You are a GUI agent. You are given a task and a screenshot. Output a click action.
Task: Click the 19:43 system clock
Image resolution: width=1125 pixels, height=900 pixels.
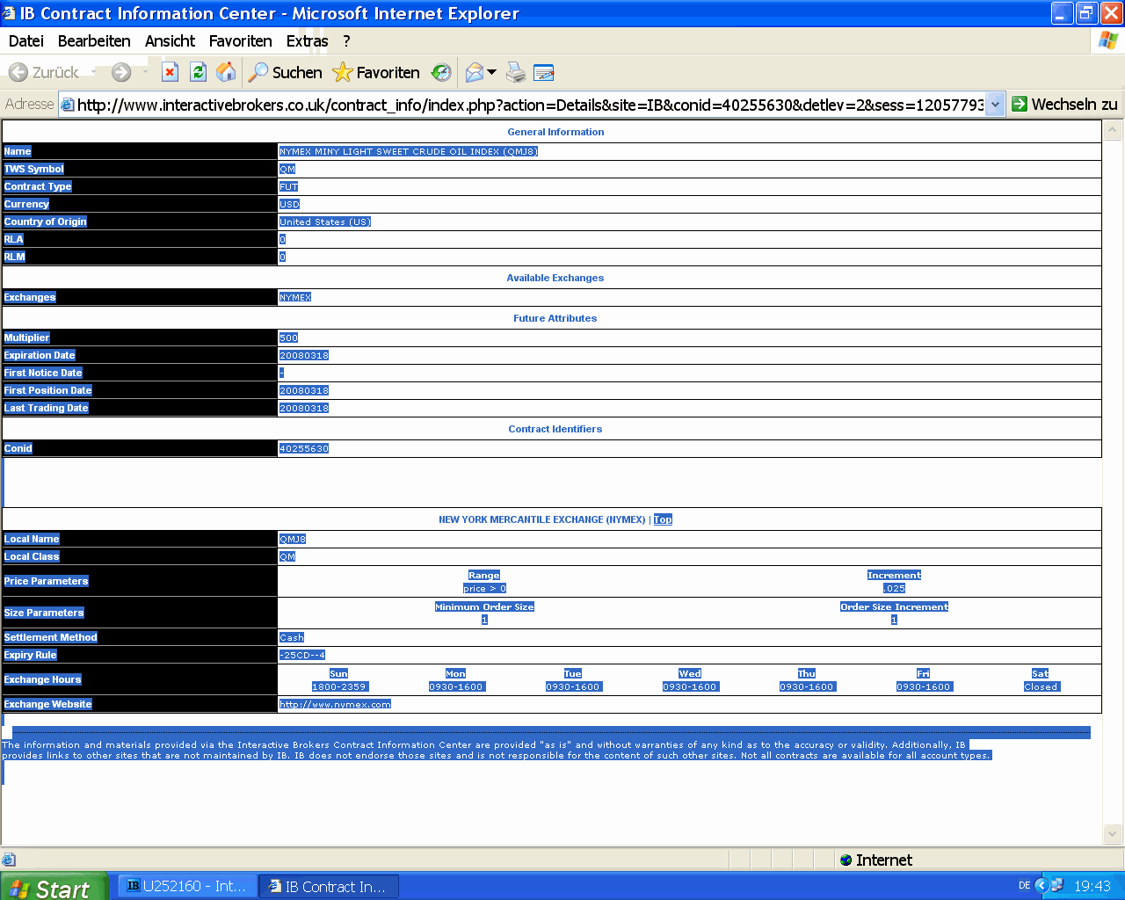point(1092,886)
